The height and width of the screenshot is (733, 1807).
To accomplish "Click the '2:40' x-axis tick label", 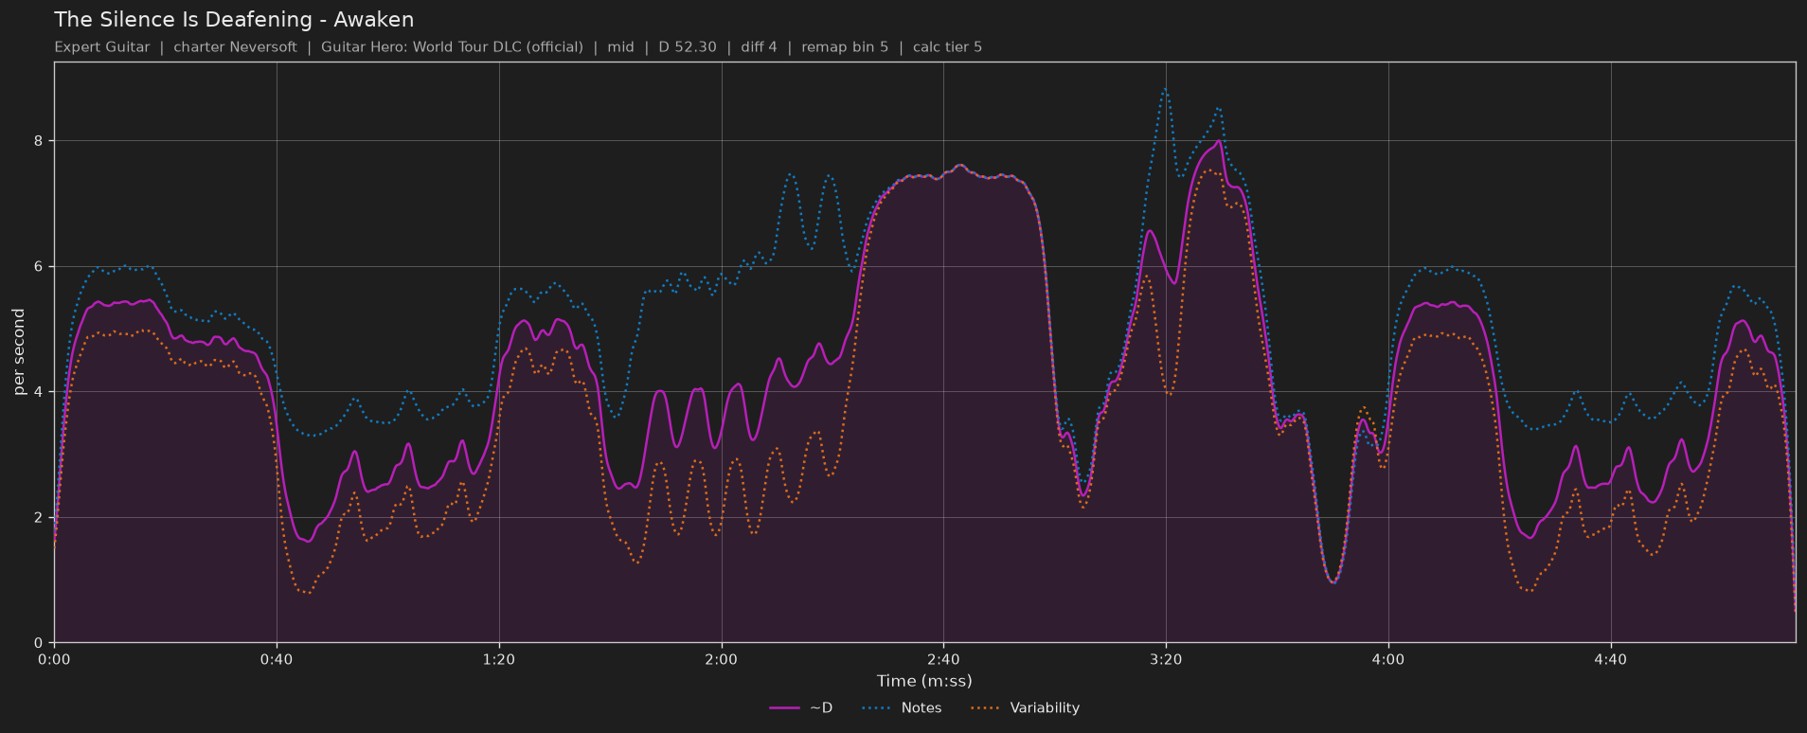I will point(943,659).
